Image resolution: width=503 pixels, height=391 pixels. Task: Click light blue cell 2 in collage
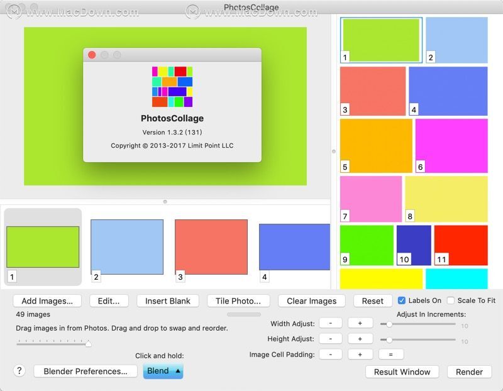[x=457, y=40]
